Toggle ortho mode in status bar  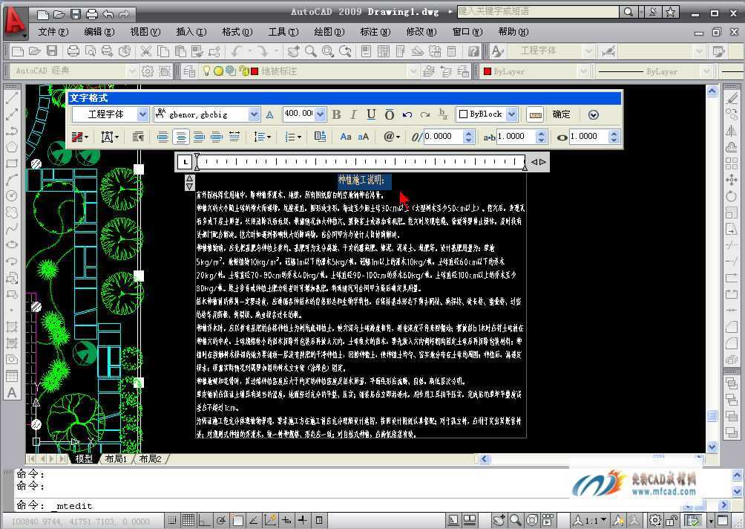click(204, 520)
